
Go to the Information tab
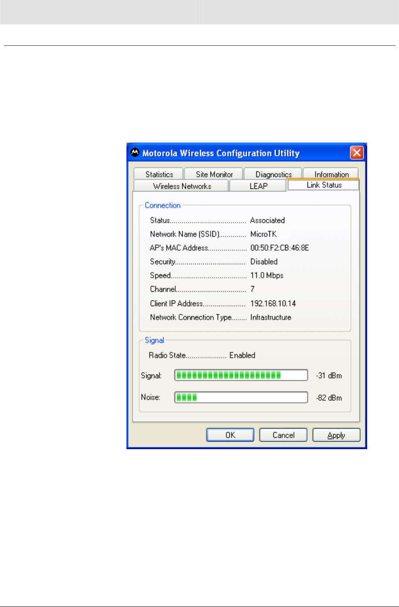(x=331, y=174)
